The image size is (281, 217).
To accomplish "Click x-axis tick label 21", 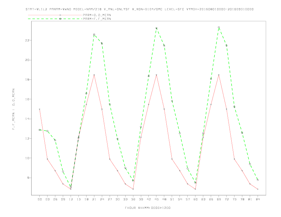I will click(94, 199).
